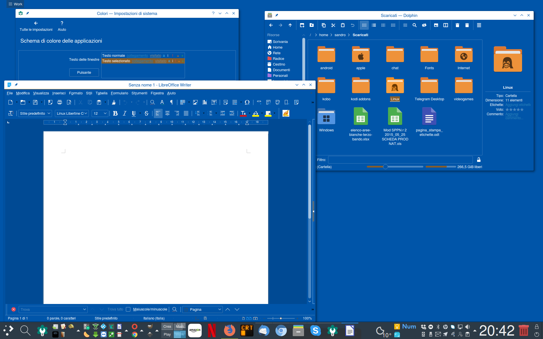Click split view icon in Dolphin toolbar

coord(445,25)
